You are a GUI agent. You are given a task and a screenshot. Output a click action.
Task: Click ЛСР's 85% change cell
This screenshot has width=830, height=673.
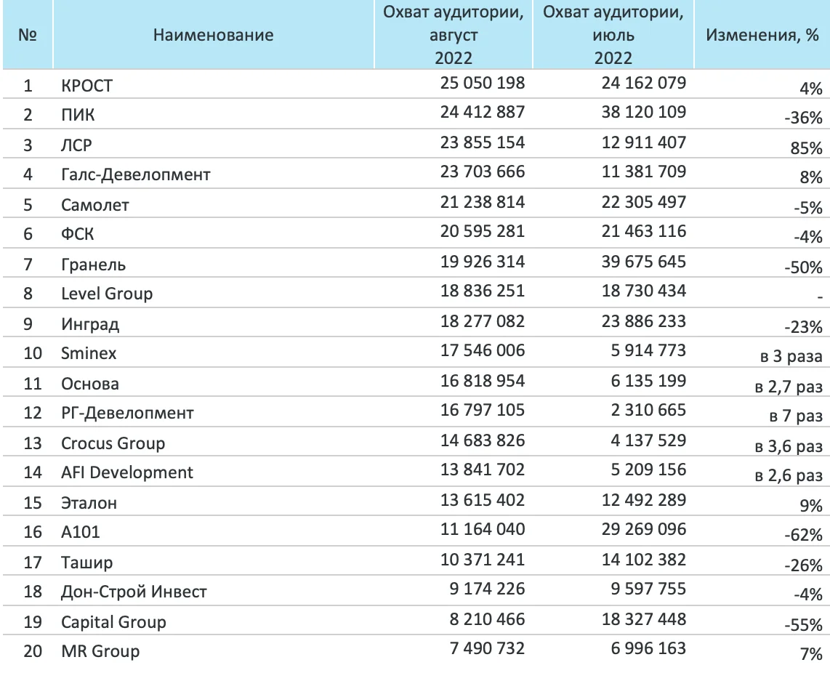[807, 148]
